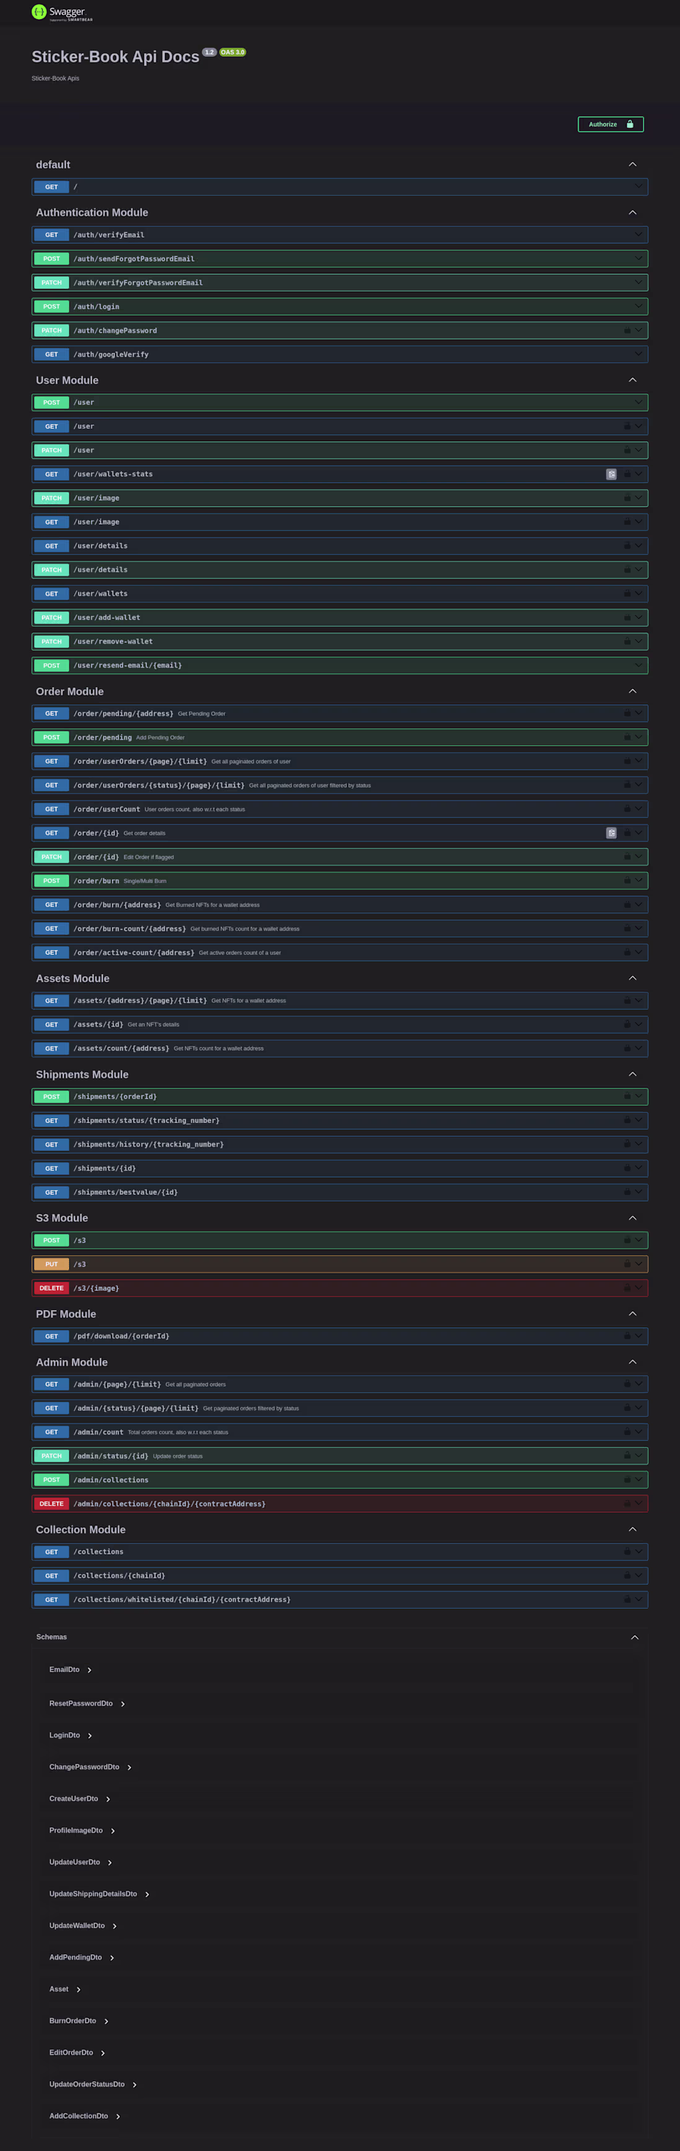Click lock icon on POST /shipments/{orderId} row

tap(627, 1097)
